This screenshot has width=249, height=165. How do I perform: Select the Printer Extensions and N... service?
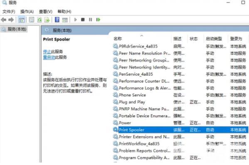pos(180,137)
